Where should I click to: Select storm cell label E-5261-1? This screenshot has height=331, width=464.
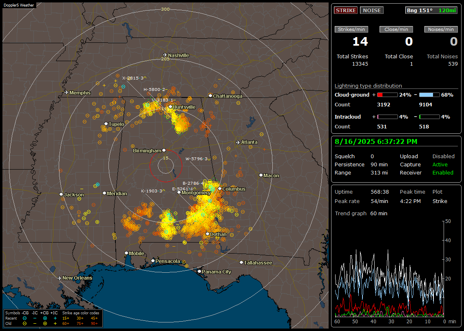184,189
